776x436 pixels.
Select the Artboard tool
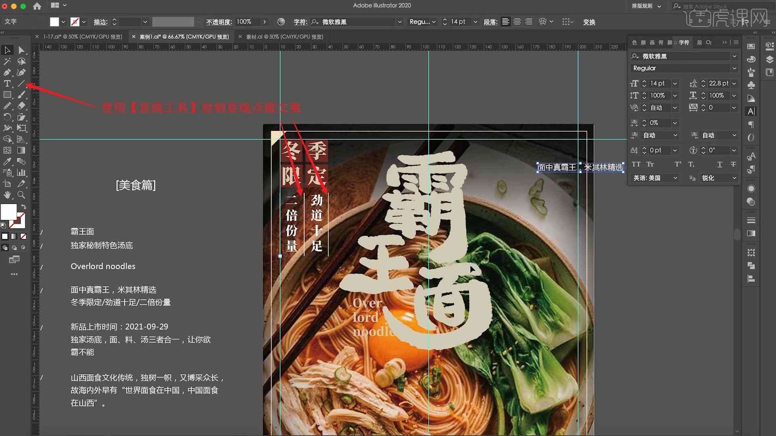[x=7, y=184]
